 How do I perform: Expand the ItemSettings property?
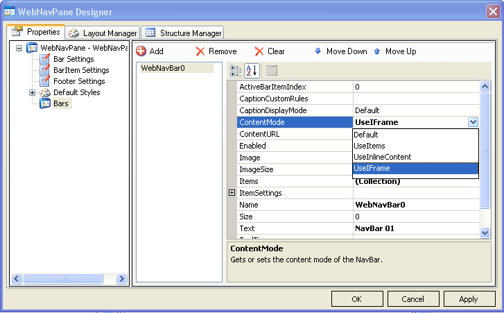(232, 193)
